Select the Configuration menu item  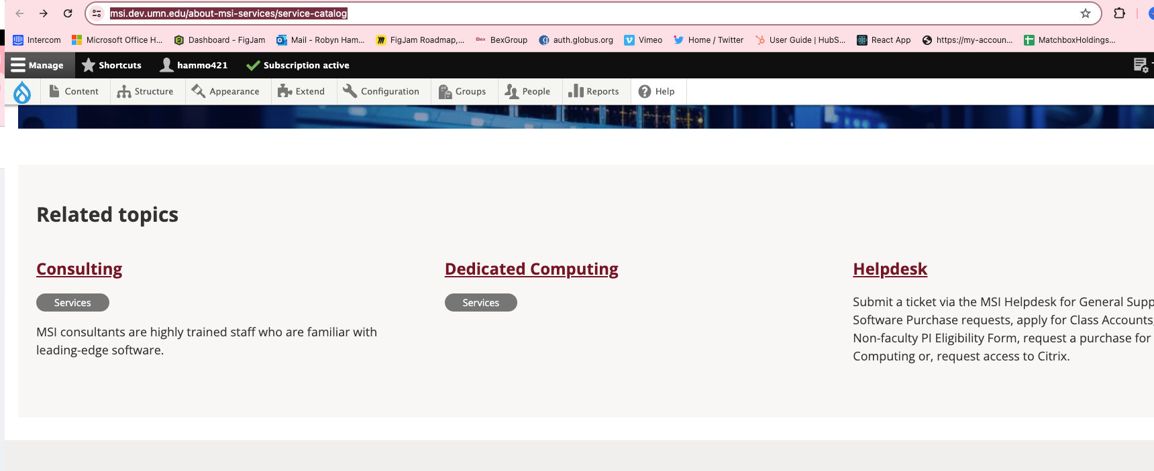[381, 92]
